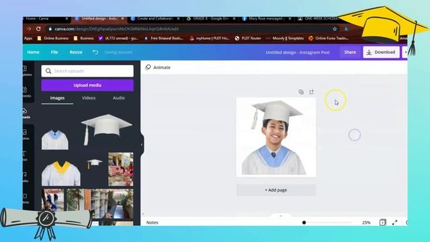Image resolution: width=430 pixels, height=242 pixels.
Task: Open the Resize menu
Action: pos(76,52)
